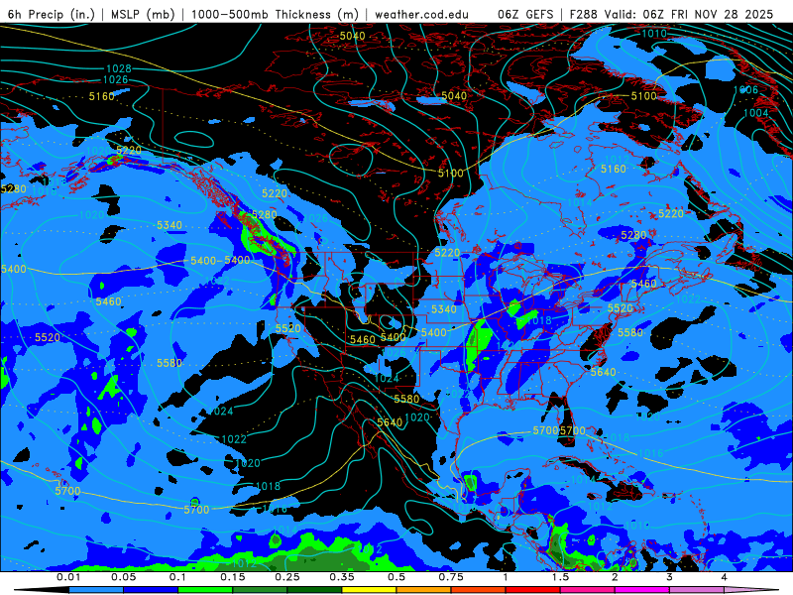The image size is (793, 595).
Task: Click the '5400-5400' thickness contour label
Action: (220, 261)
